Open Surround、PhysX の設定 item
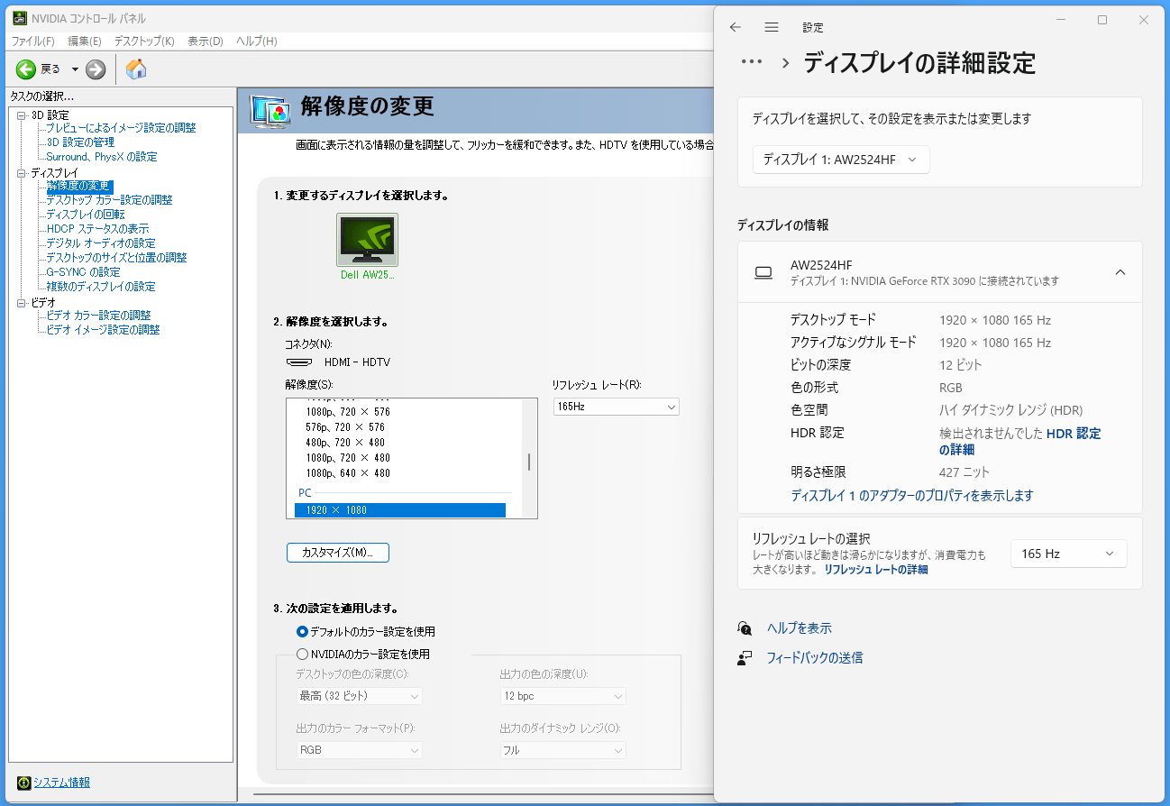This screenshot has height=806, width=1170. point(102,157)
